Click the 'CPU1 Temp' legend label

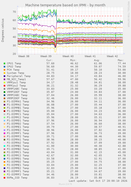point(14,63)
